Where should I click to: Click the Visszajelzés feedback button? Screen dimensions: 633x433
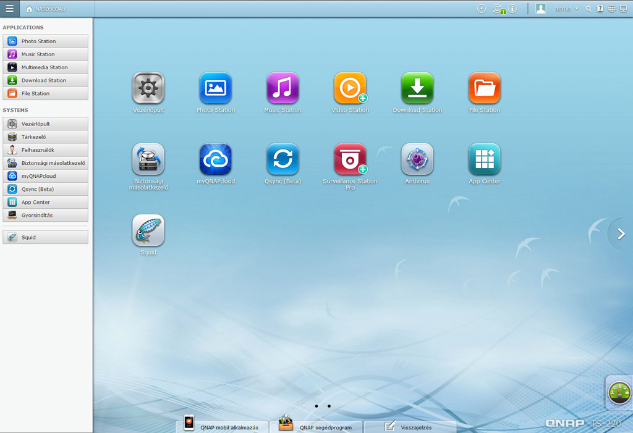pyautogui.click(x=410, y=427)
